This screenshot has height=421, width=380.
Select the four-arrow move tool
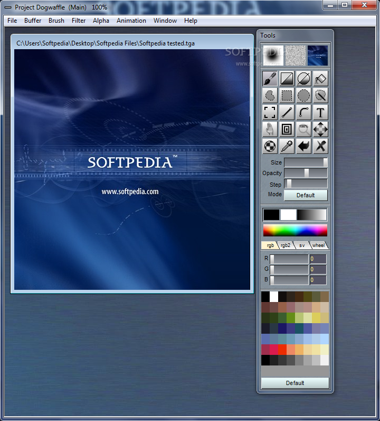coord(320,129)
